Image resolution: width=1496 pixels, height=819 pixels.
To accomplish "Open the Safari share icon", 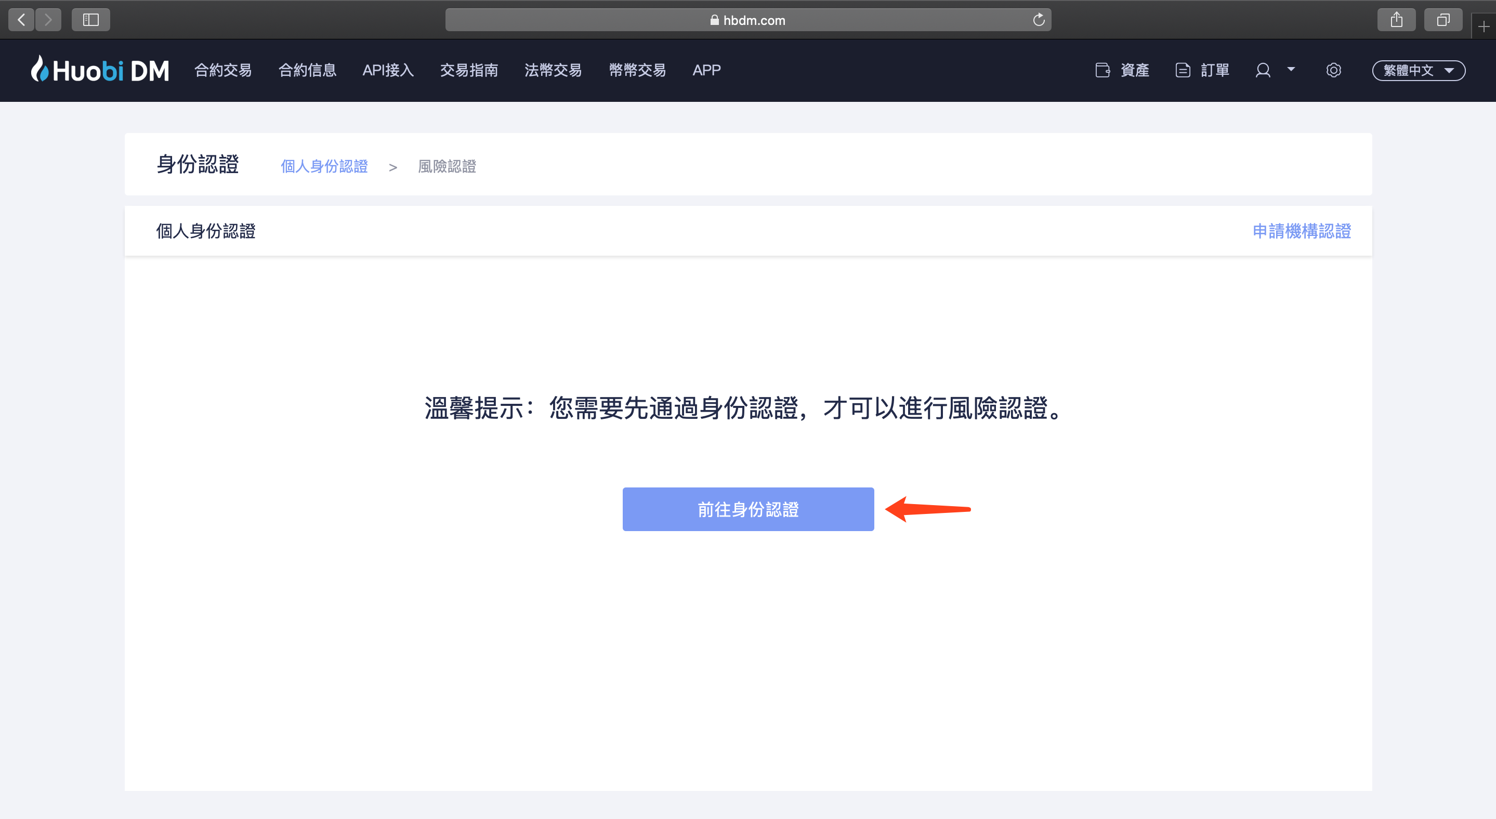I will click(1396, 20).
